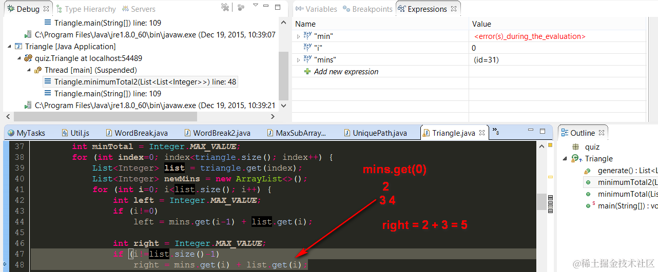Open the MaxSubArray editor tab
Screen dimensions: 658x272
point(296,133)
